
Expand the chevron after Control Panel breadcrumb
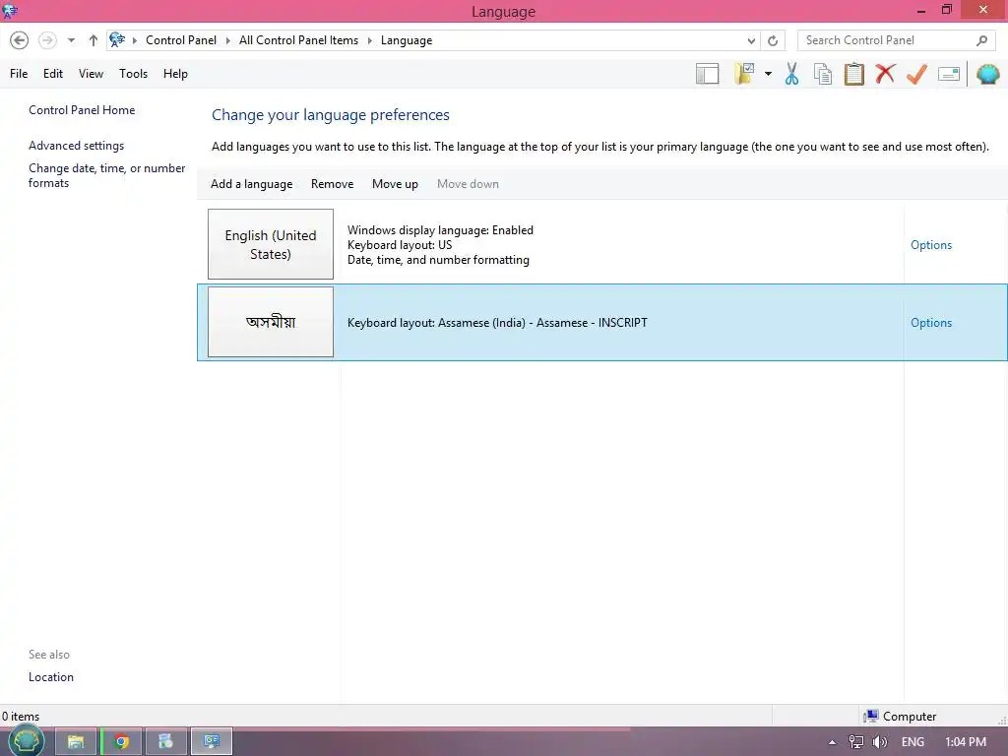(x=227, y=40)
